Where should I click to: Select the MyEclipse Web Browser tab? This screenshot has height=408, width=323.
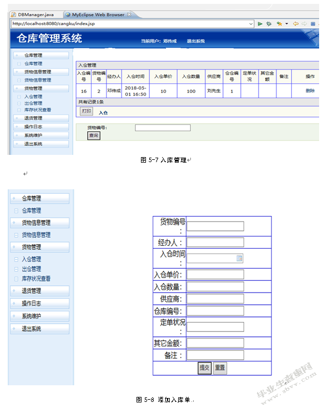coord(98,14)
